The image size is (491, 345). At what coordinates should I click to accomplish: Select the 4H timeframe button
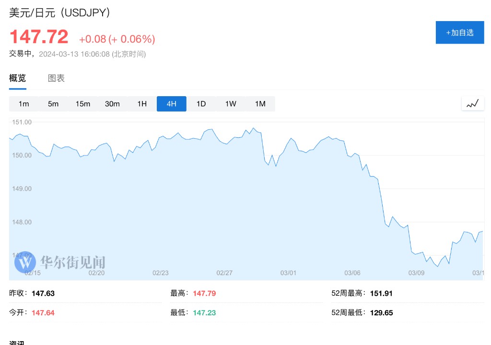coord(172,104)
